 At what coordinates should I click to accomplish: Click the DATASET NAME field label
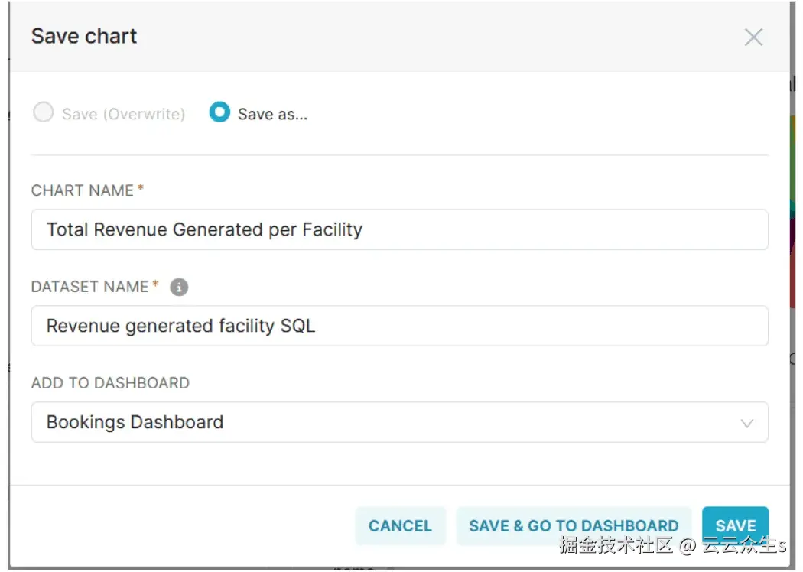click(89, 287)
